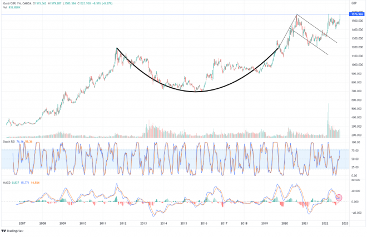Click the pink circle marker on MACD
This screenshot has width=367, height=237.
coord(338,197)
